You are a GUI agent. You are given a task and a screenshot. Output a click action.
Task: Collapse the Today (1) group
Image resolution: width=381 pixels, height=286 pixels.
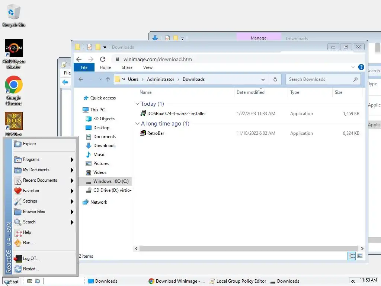point(137,104)
